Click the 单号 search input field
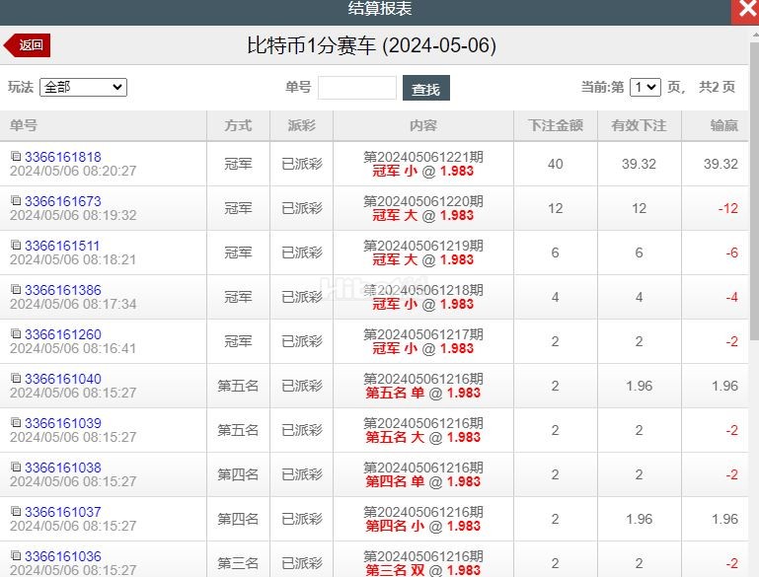Image resolution: width=759 pixels, height=577 pixels. click(x=356, y=88)
